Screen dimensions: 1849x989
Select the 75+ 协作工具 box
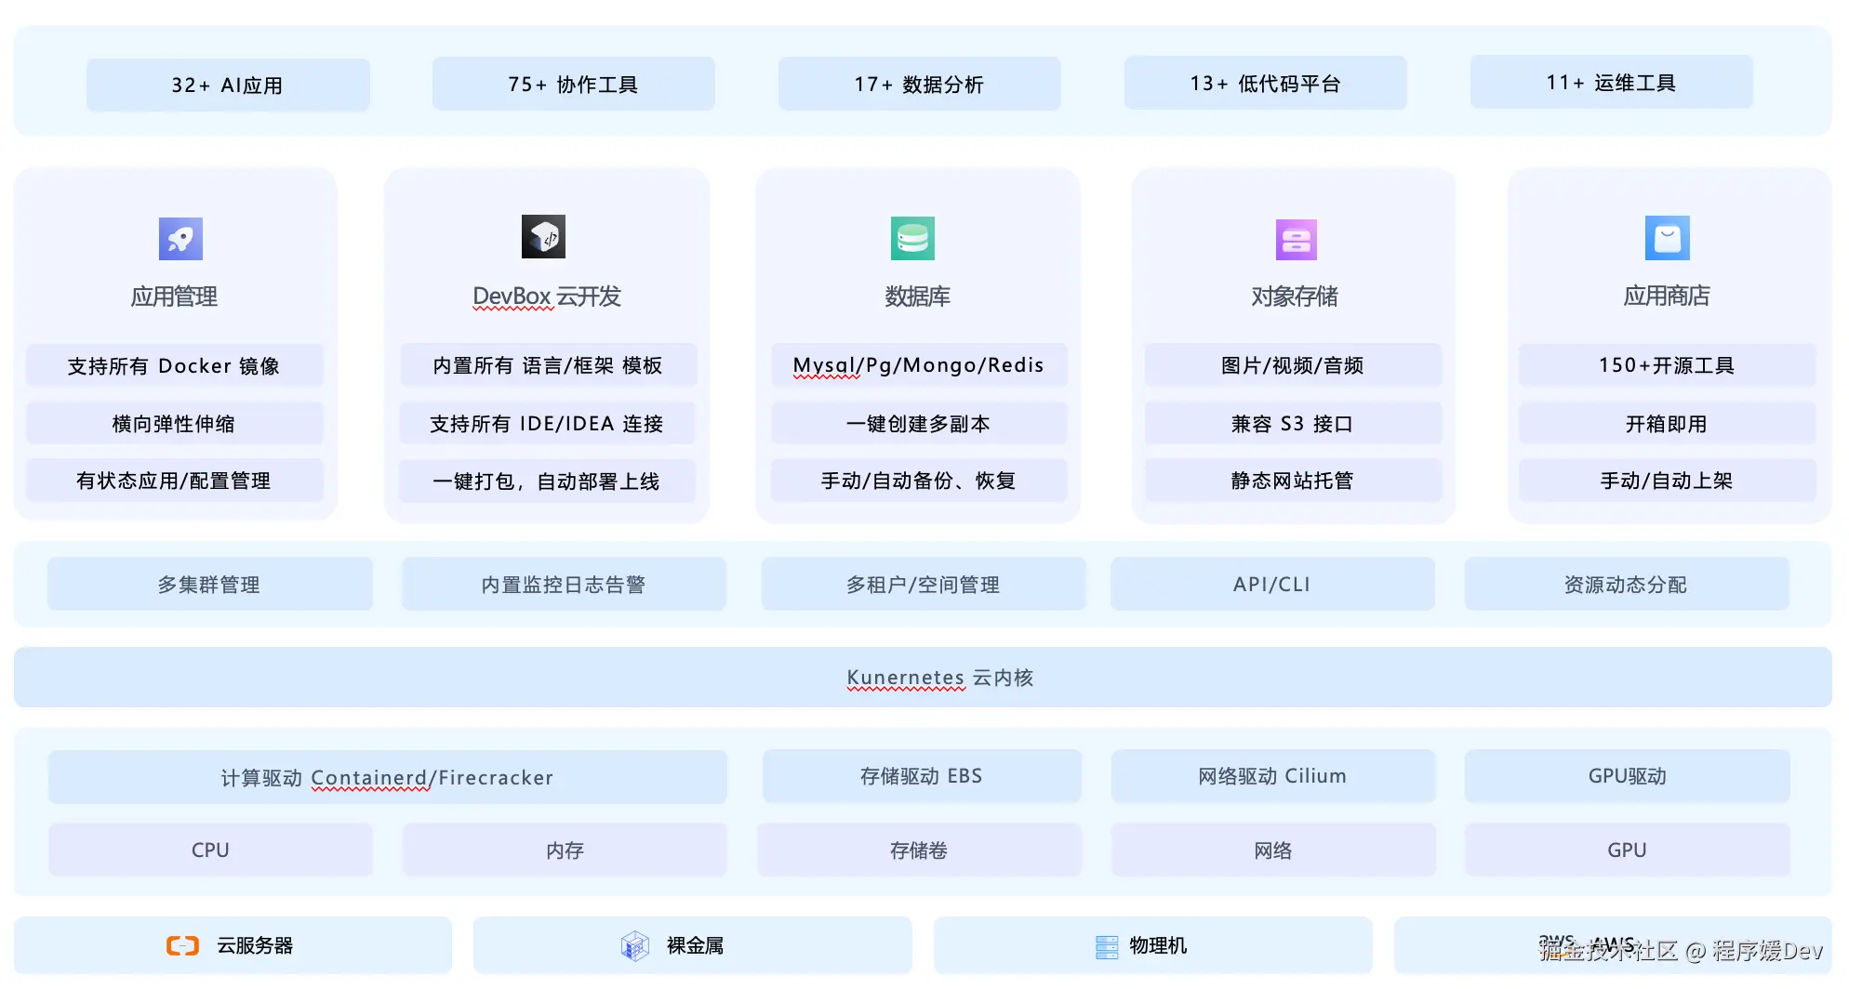tap(574, 85)
